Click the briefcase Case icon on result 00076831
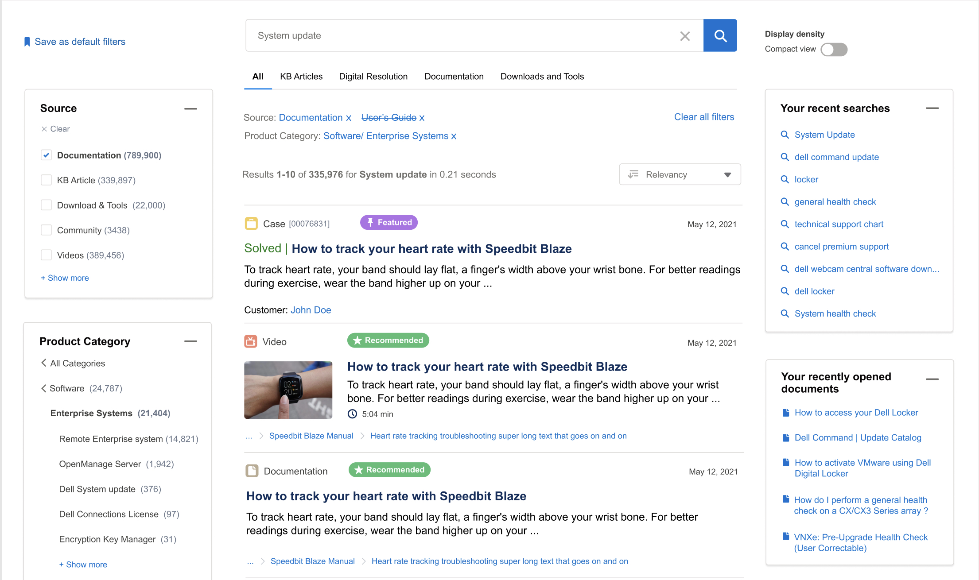 coord(251,223)
